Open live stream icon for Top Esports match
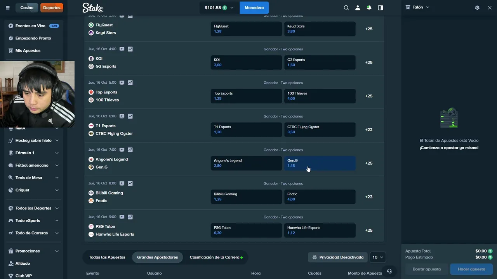 122,83
